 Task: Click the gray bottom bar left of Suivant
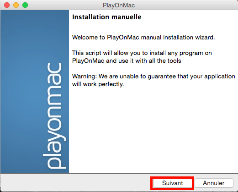(75, 183)
